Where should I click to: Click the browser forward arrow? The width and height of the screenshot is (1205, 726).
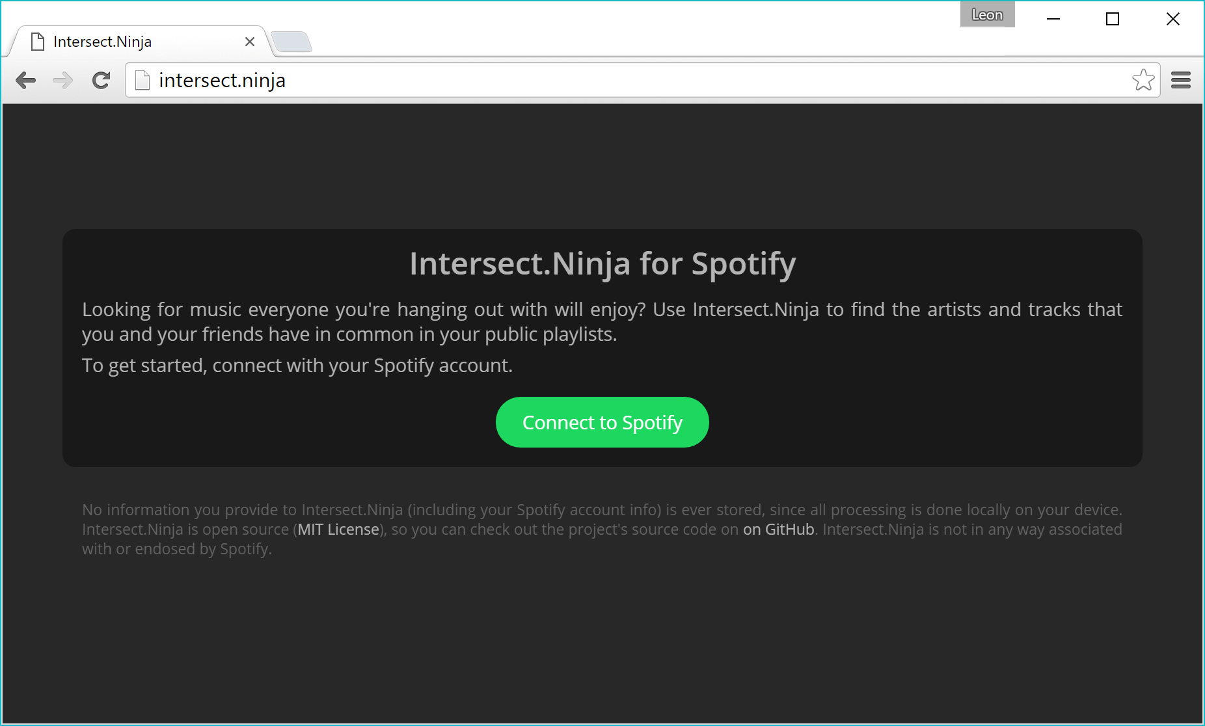[63, 80]
